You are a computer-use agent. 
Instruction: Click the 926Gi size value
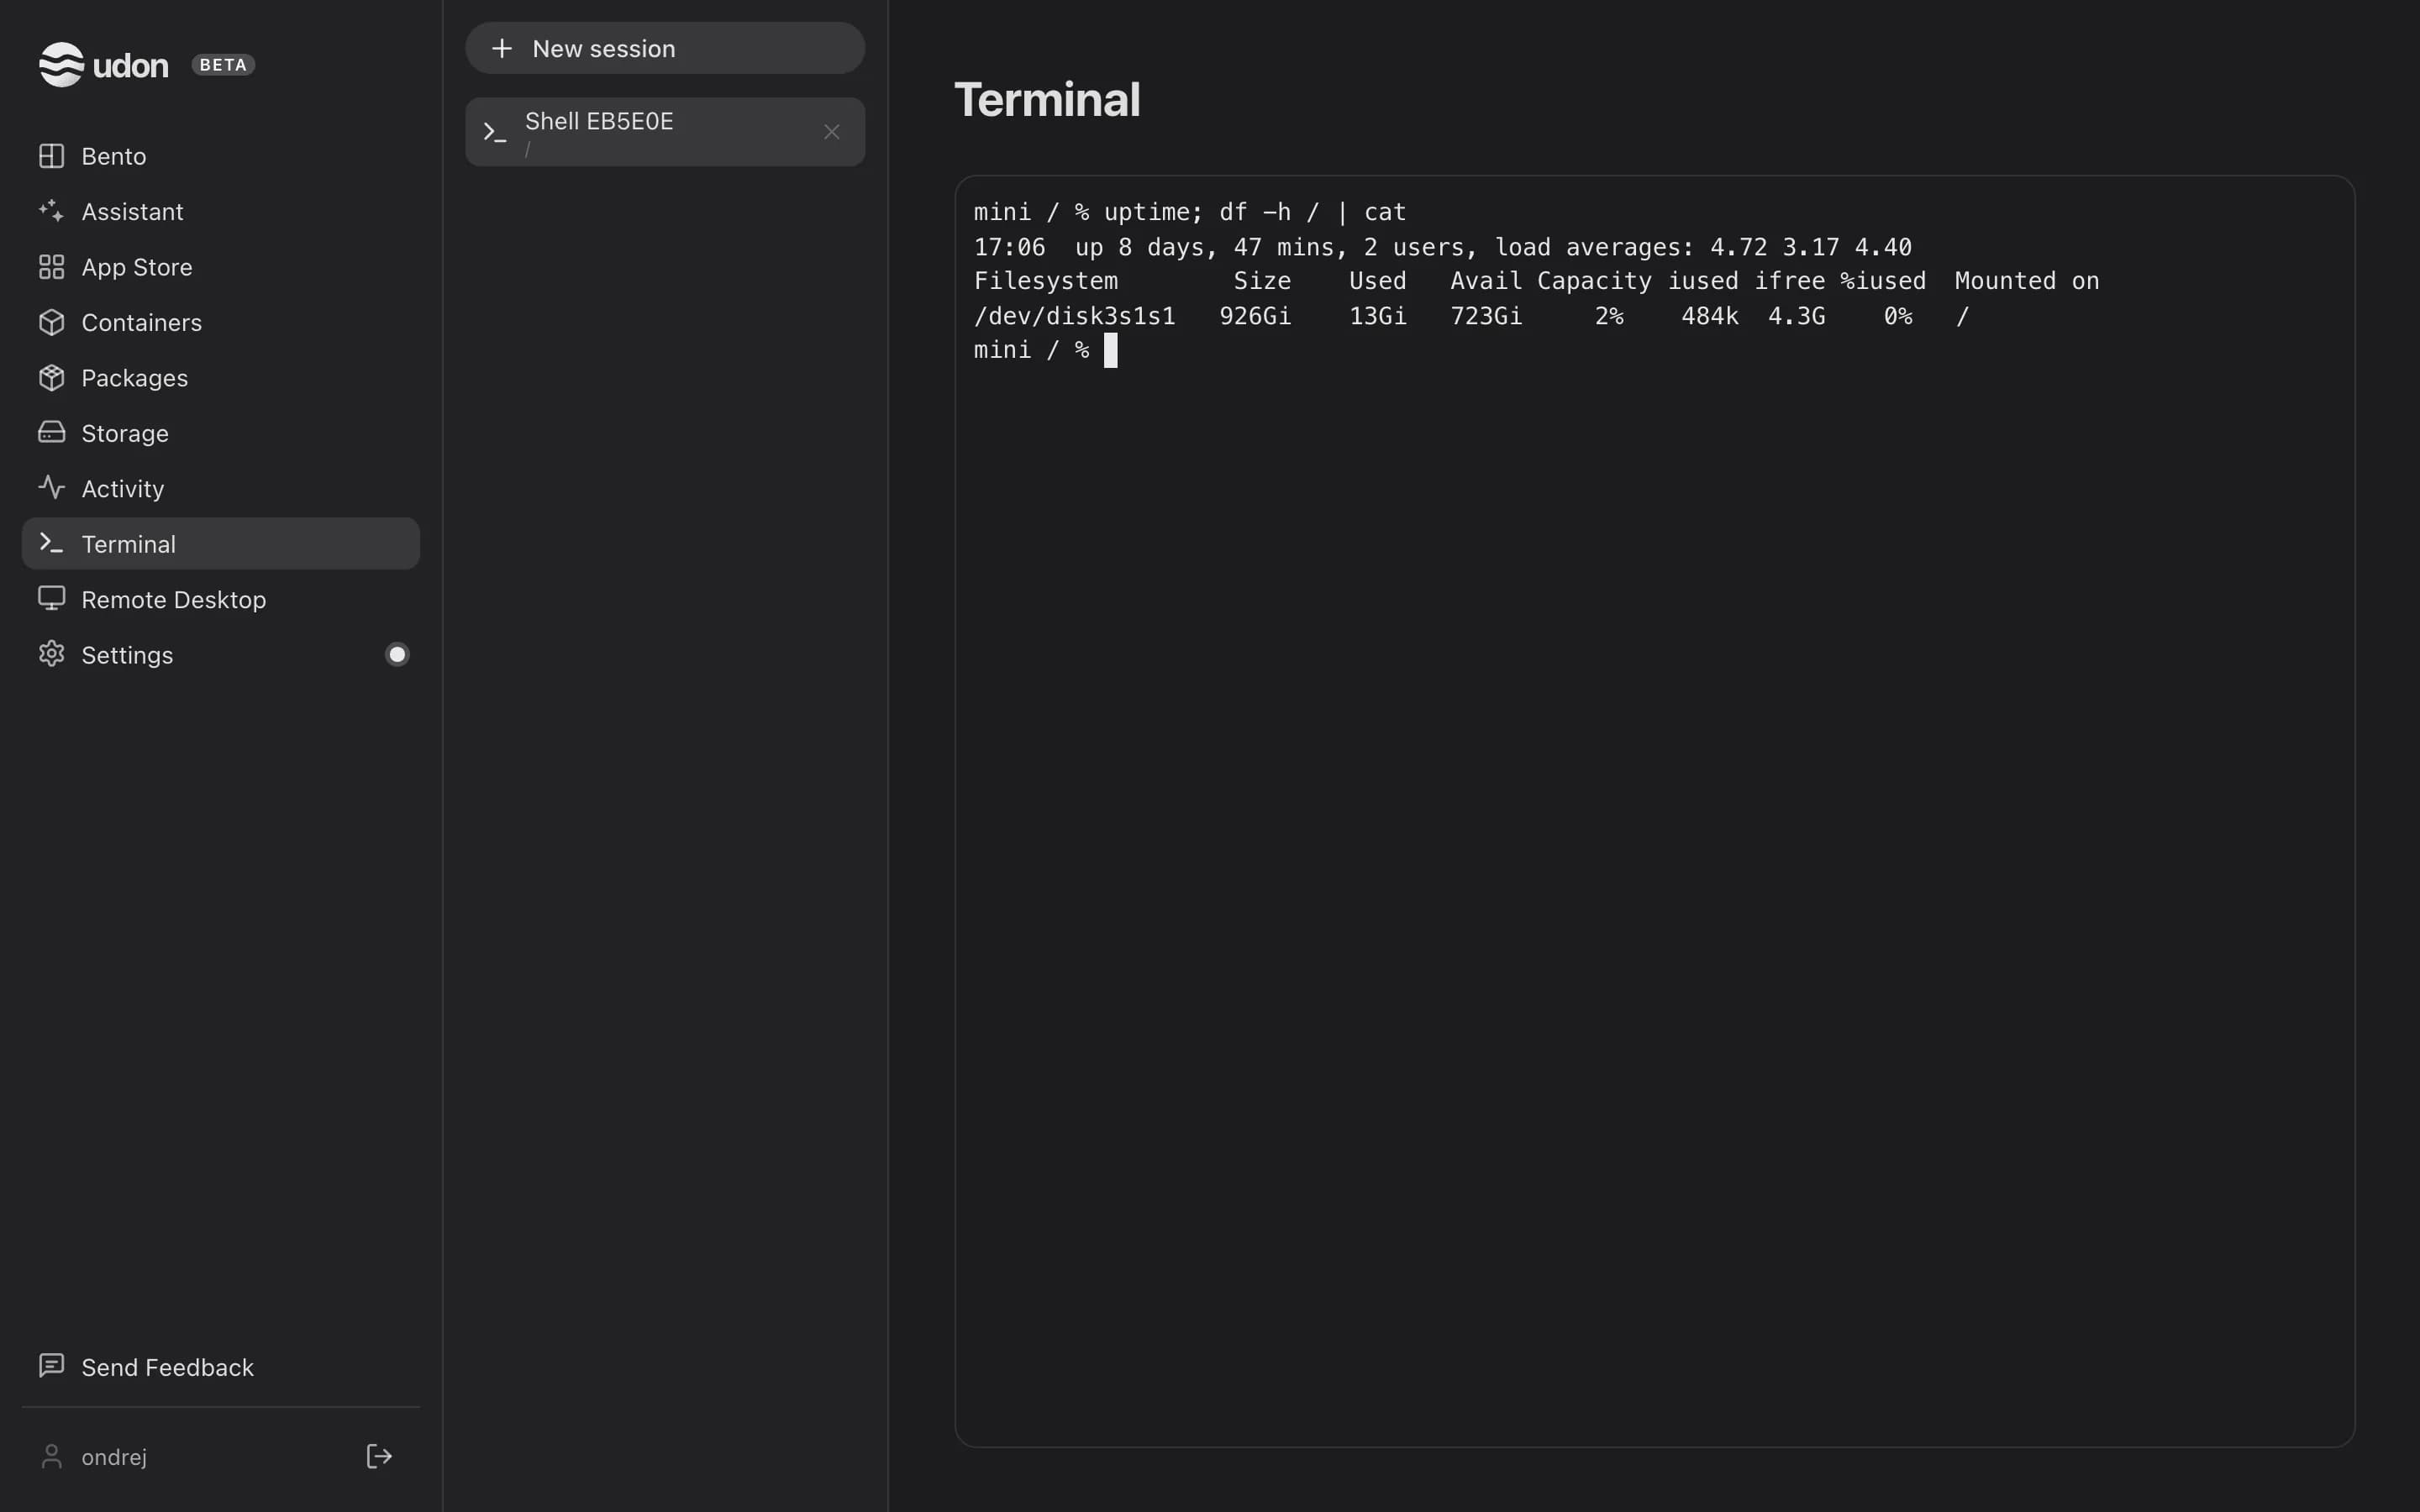pyautogui.click(x=1255, y=316)
